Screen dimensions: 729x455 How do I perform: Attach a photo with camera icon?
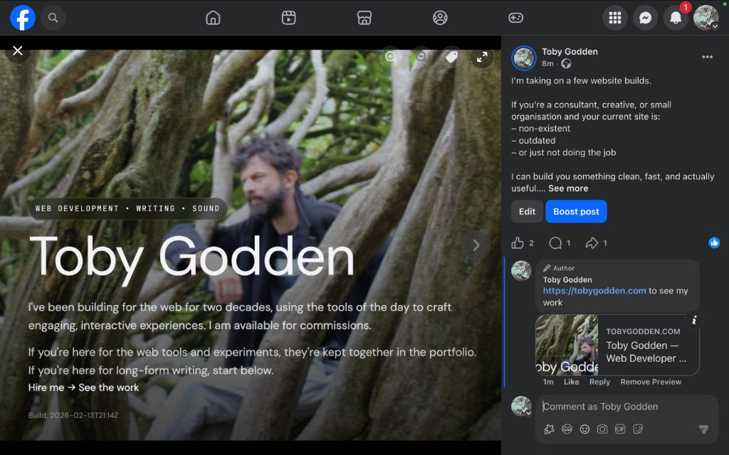[602, 429]
